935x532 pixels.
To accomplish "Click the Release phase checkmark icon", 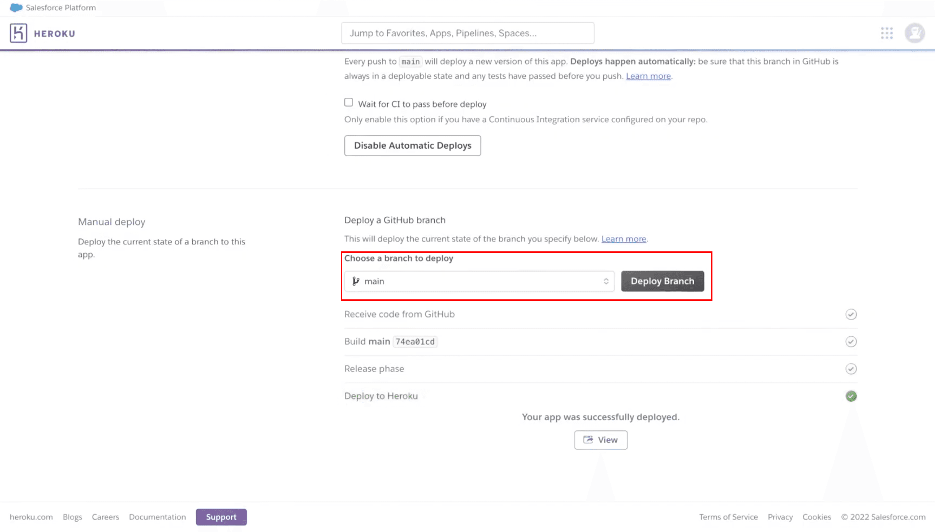I will point(850,369).
